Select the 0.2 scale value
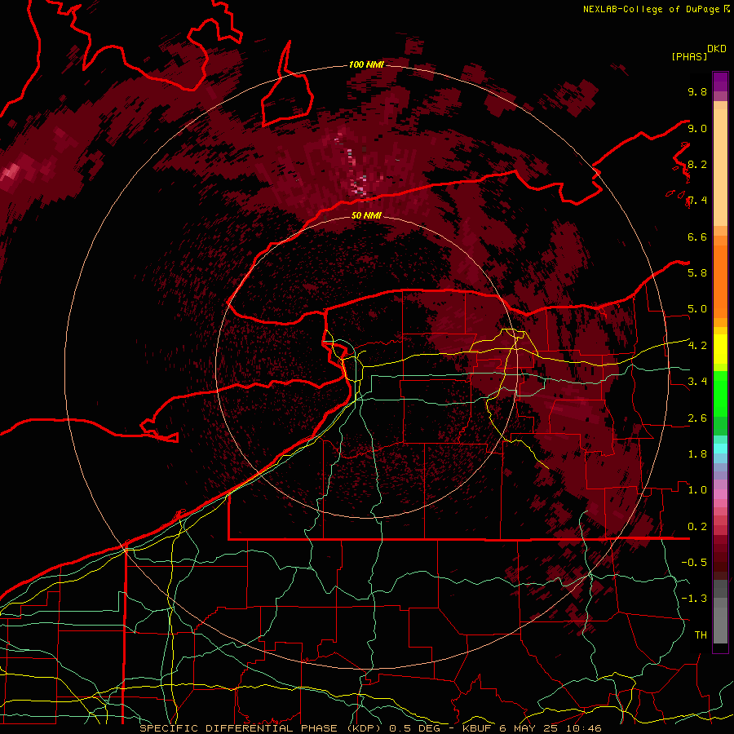 (697, 527)
